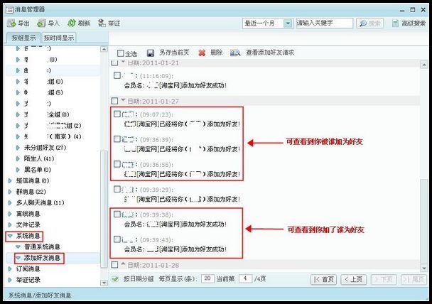
Task: Click the left tree panel vertical scrollbar
Action: [104, 142]
